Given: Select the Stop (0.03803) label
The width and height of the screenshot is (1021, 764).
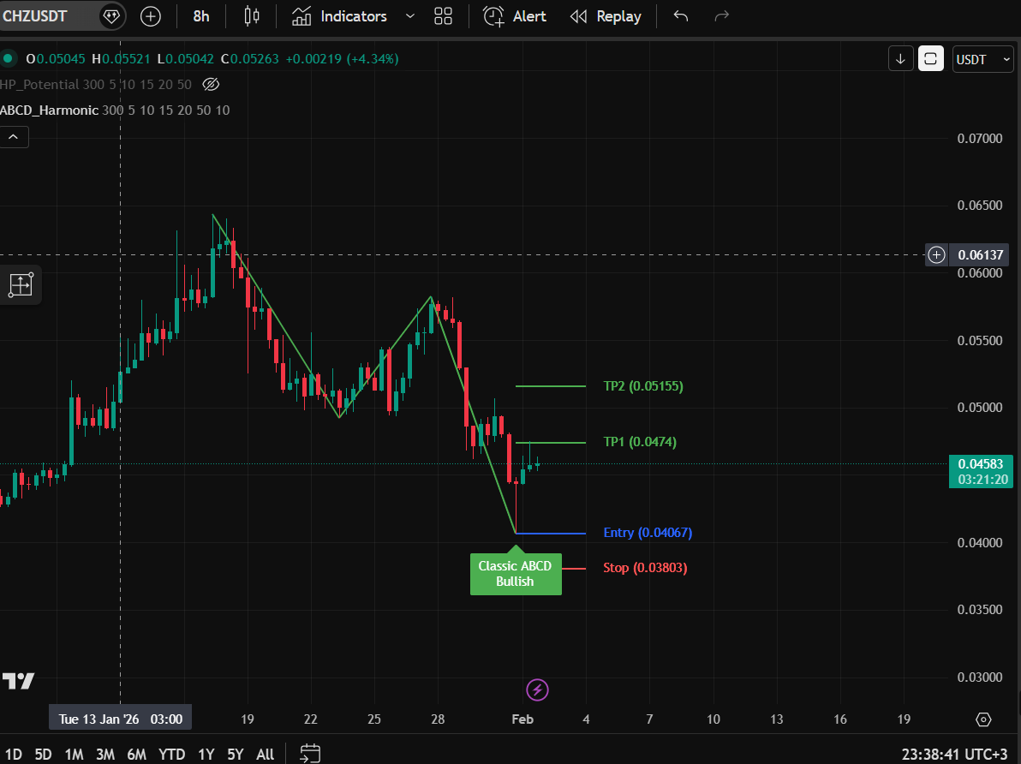Looking at the screenshot, I should 645,568.
